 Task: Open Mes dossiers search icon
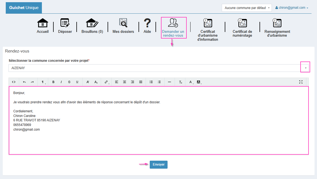tap(123, 23)
